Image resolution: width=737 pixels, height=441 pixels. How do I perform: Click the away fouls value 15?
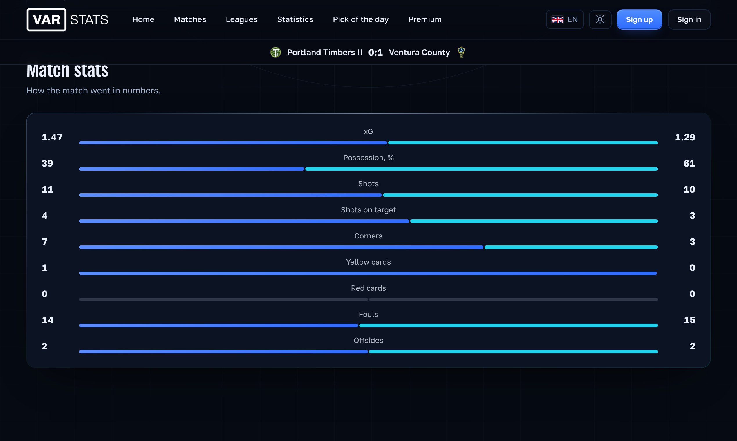pyautogui.click(x=689, y=320)
